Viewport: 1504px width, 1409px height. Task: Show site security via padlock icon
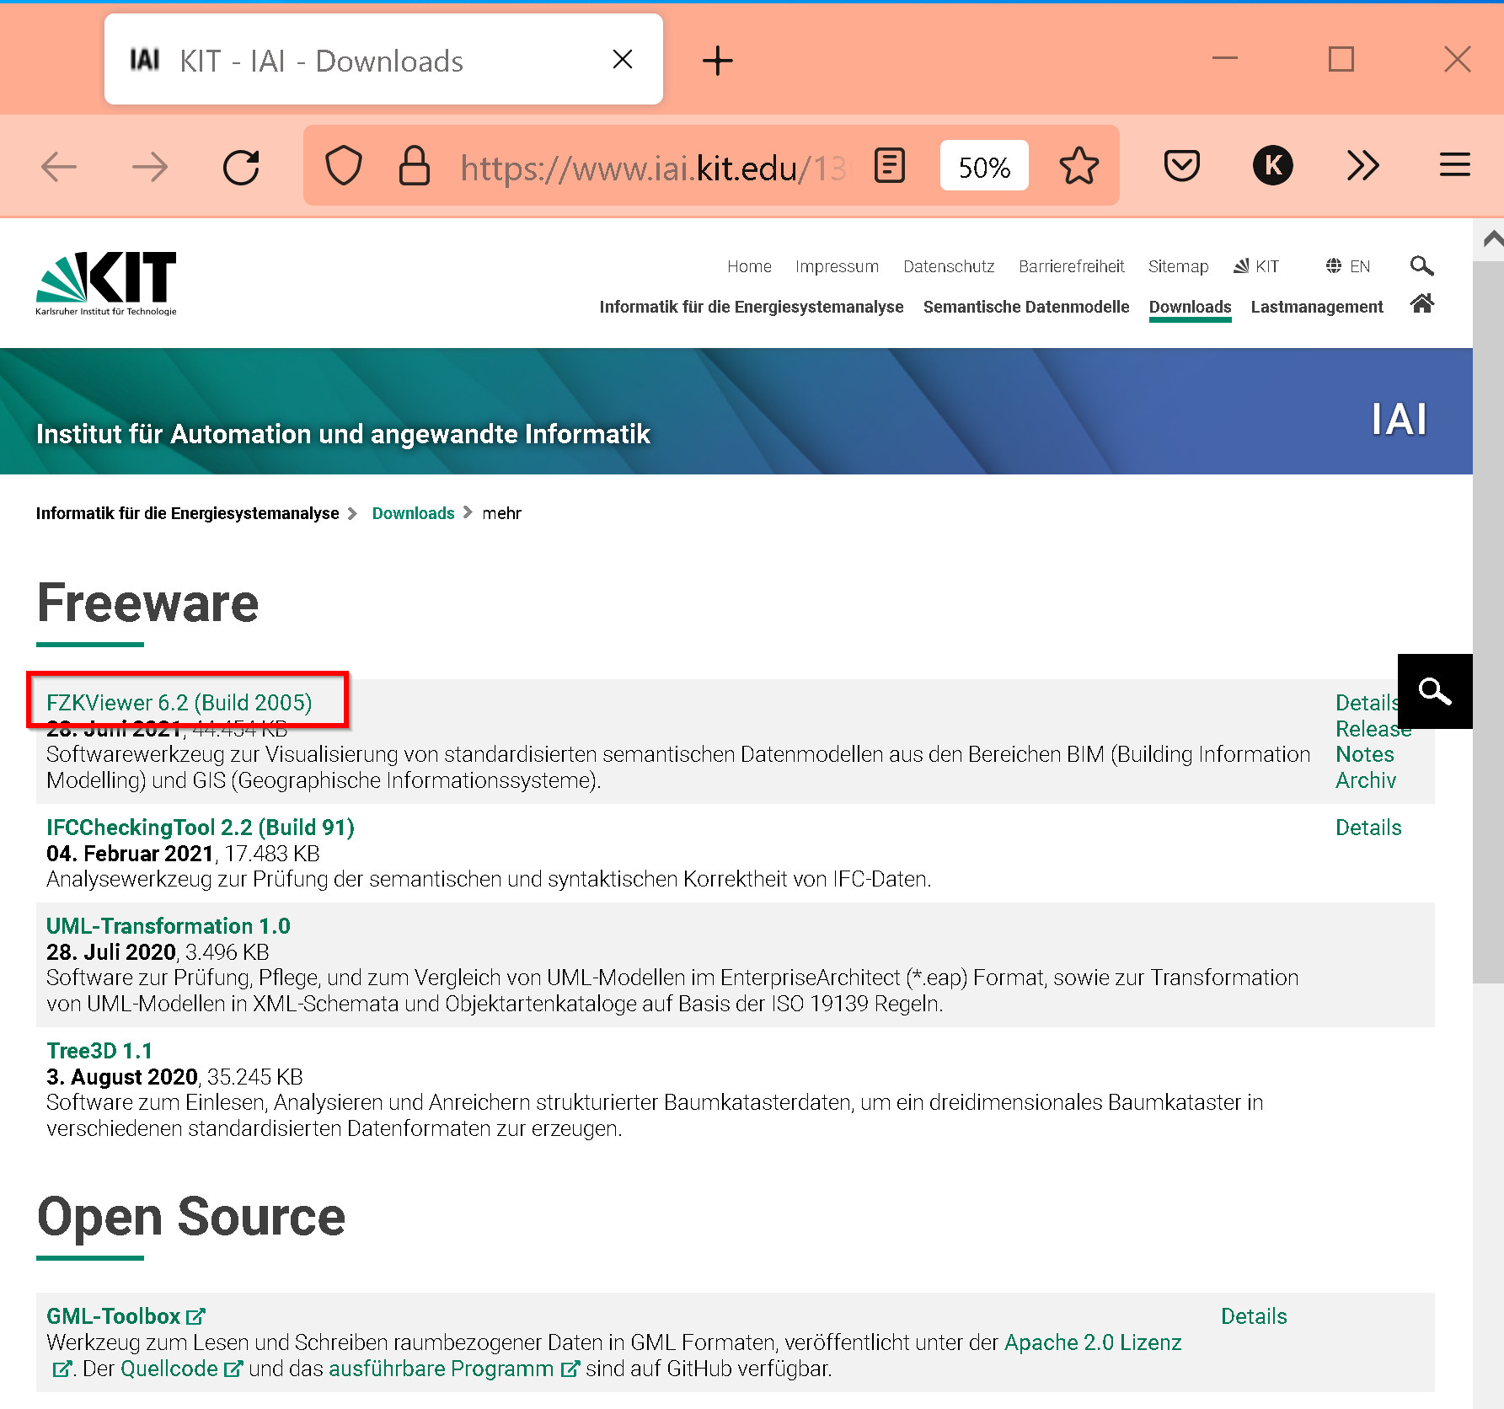point(414,166)
